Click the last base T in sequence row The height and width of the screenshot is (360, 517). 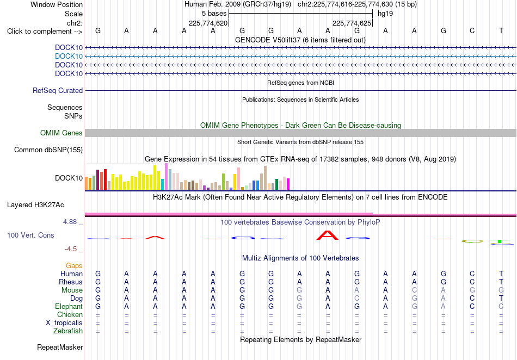(x=501, y=31)
